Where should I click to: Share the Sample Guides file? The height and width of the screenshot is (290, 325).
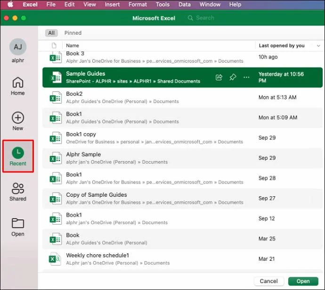click(219, 77)
